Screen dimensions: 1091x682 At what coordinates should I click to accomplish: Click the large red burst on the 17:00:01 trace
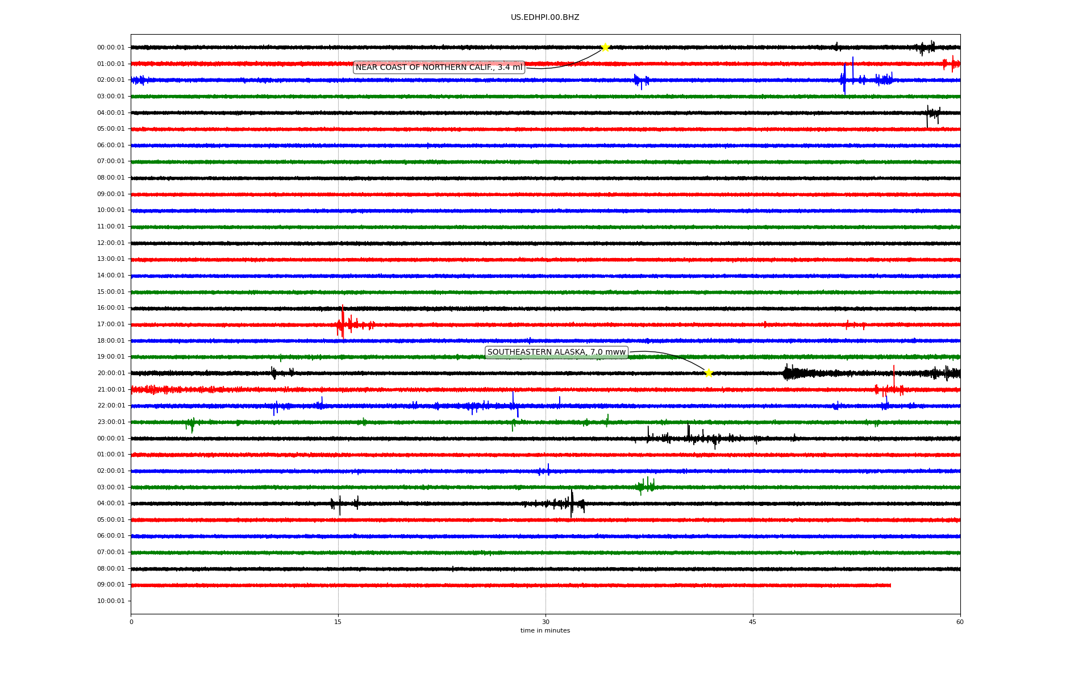(343, 324)
